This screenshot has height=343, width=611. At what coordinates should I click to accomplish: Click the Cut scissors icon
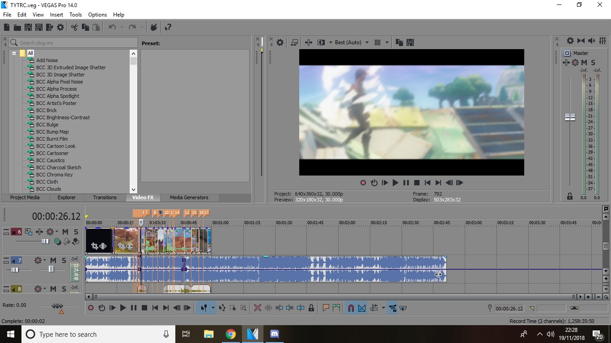[x=75, y=28]
